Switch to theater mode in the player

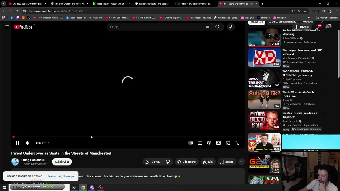point(219,143)
